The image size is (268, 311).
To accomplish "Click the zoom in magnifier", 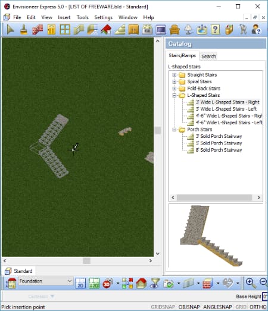I will (x=251, y=283).
